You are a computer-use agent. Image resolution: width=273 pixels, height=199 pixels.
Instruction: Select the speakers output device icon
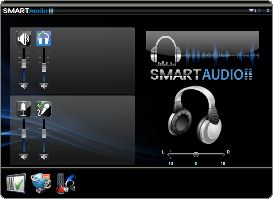(x=23, y=39)
